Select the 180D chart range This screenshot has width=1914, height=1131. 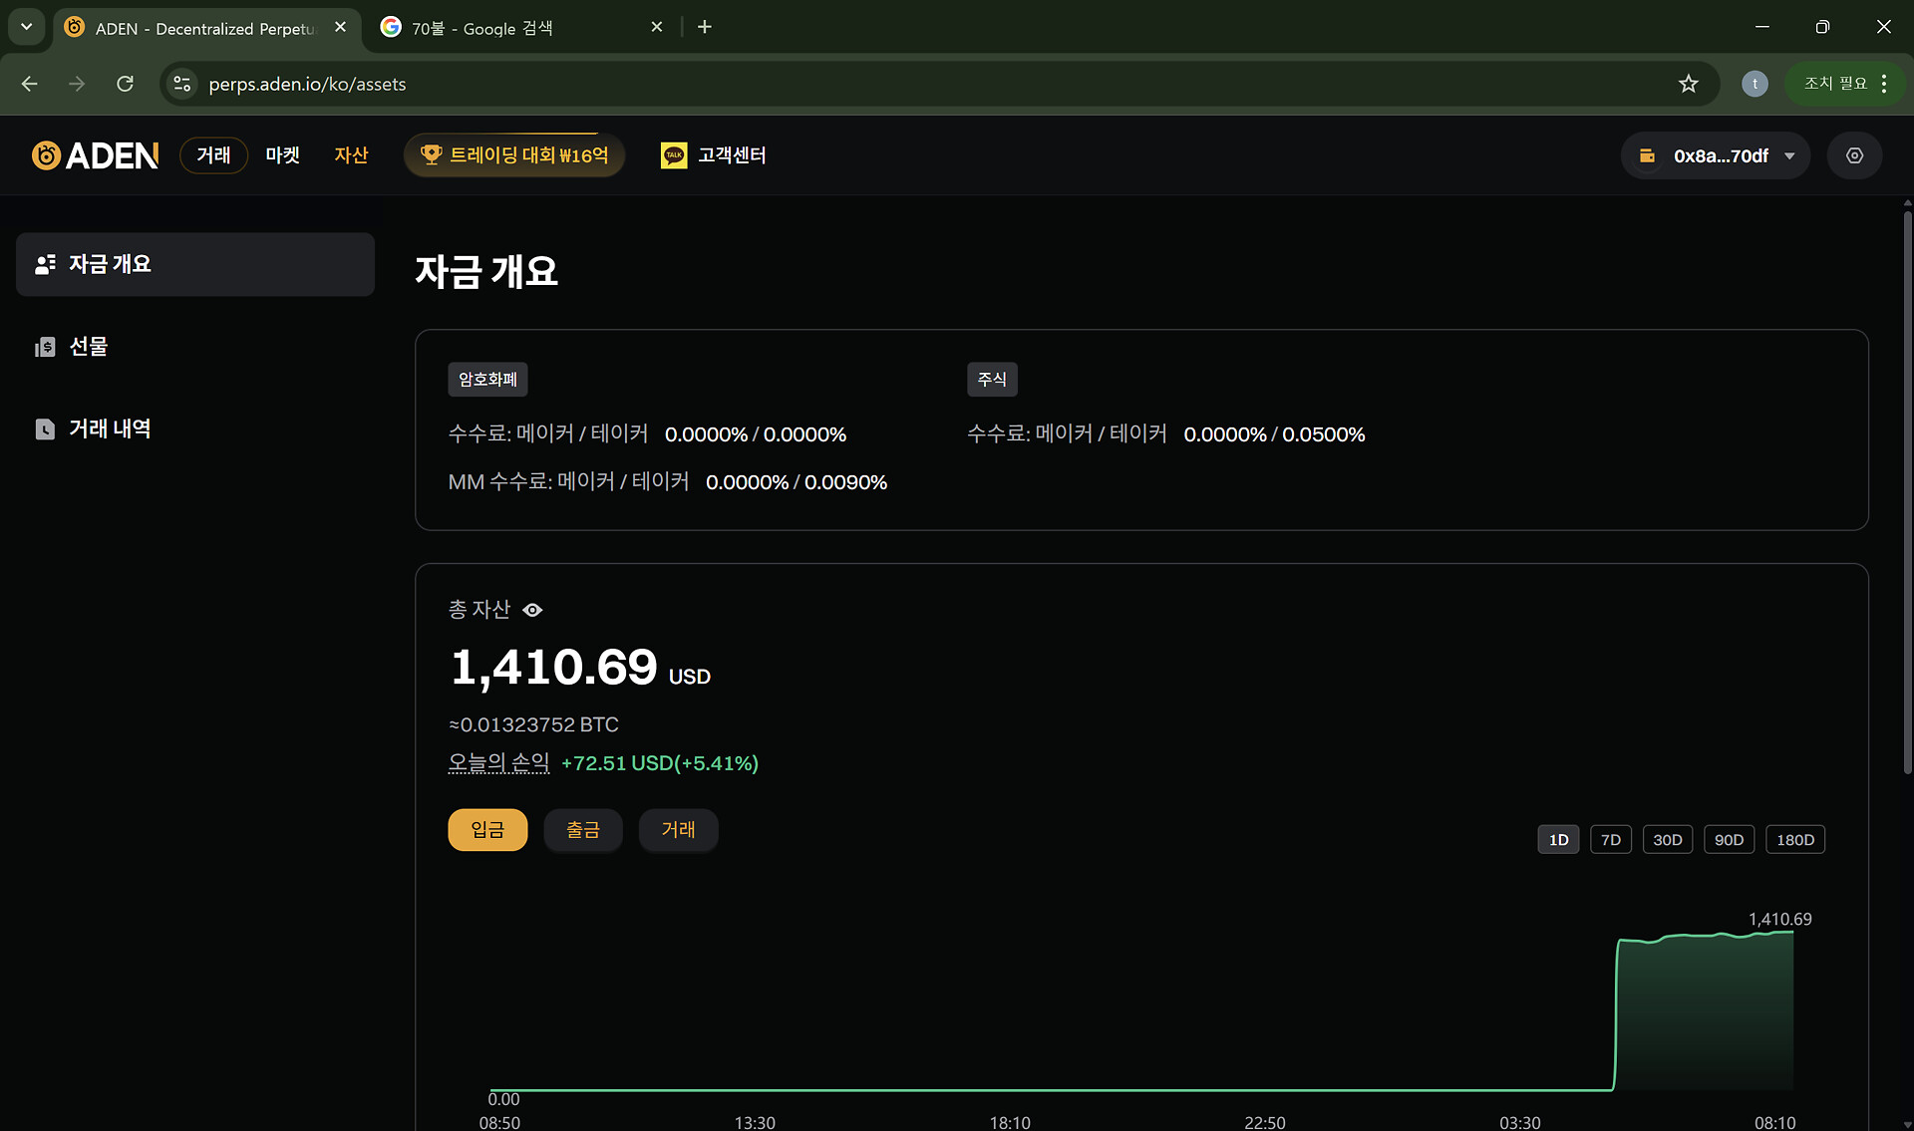point(1794,840)
